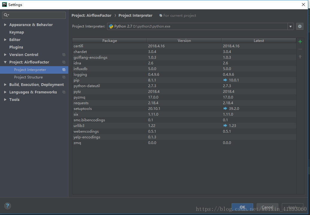Click latest version 39.2.0 for setuptools
Screen dimensions: 310x215
[234, 109]
